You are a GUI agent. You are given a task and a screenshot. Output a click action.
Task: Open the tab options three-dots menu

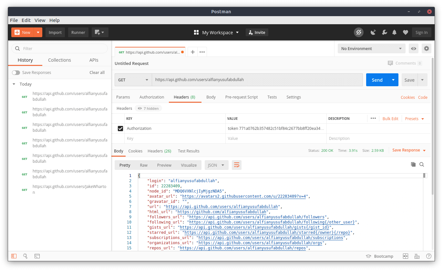point(202,52)
